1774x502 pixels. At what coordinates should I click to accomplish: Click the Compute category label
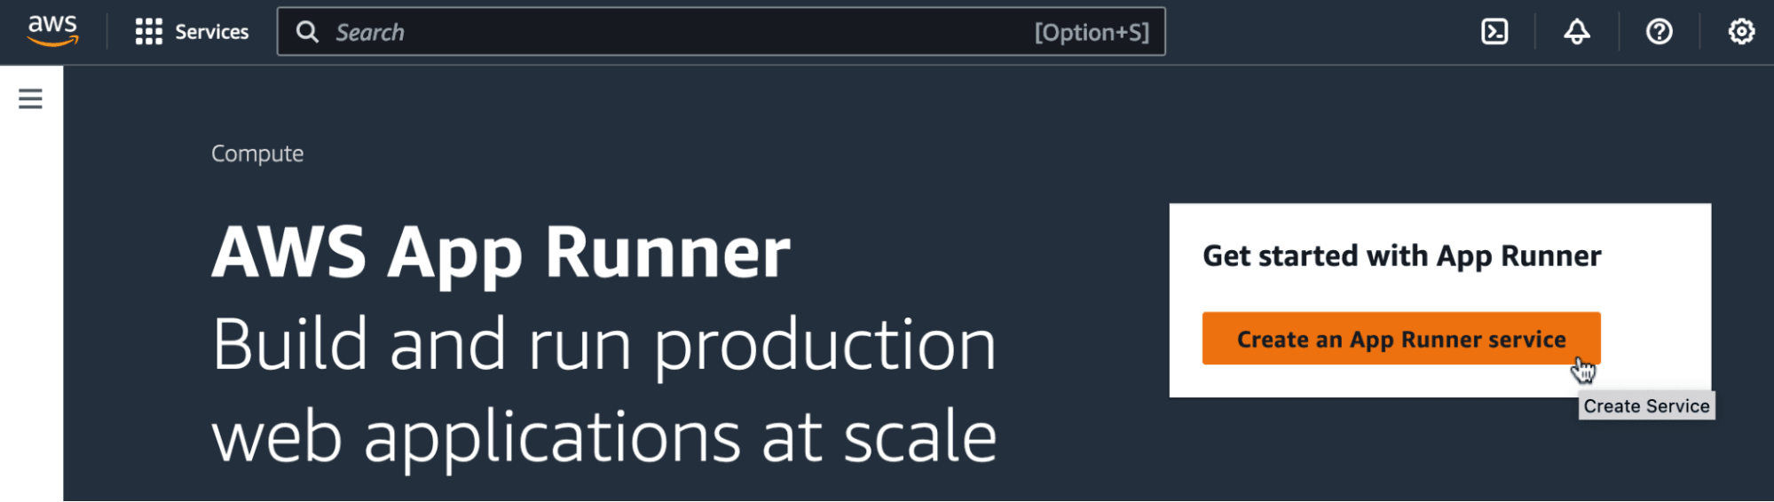coord(257,153)
